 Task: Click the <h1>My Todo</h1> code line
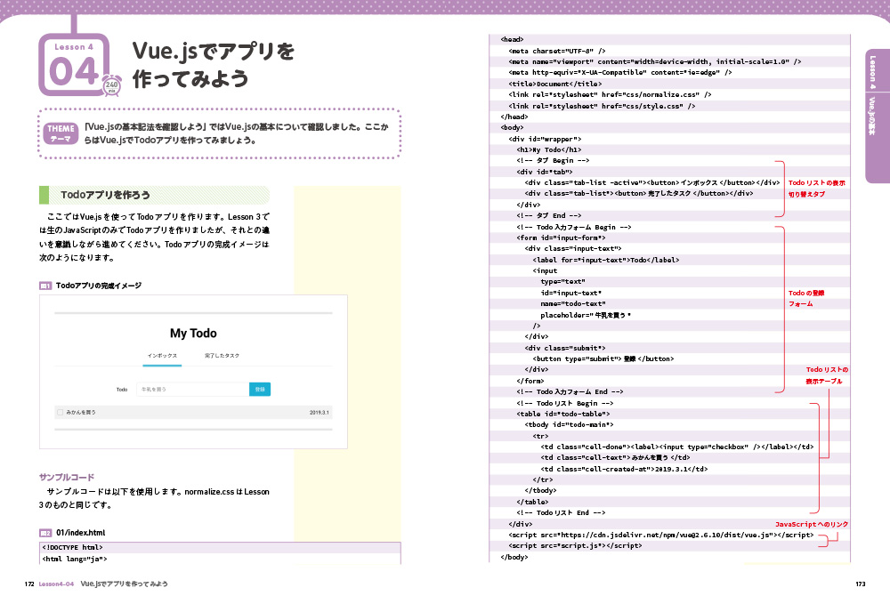[549, 149]
